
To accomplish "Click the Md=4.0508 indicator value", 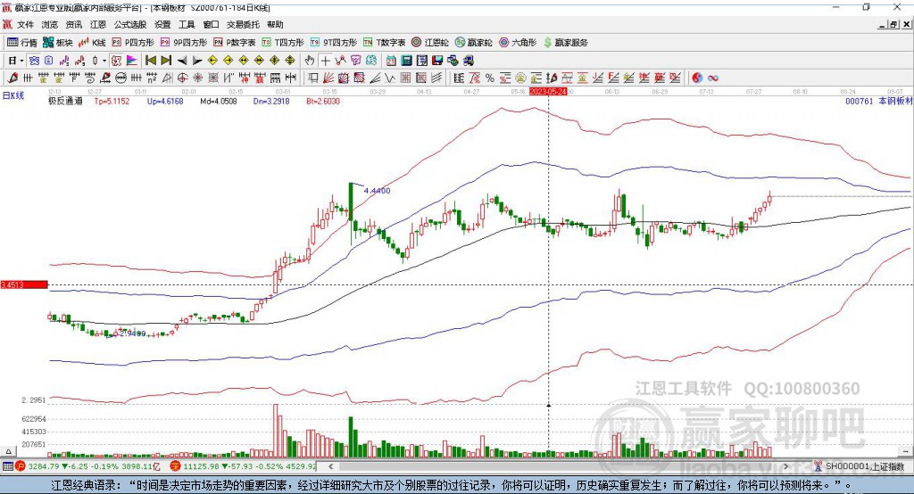I will point(219,101).
